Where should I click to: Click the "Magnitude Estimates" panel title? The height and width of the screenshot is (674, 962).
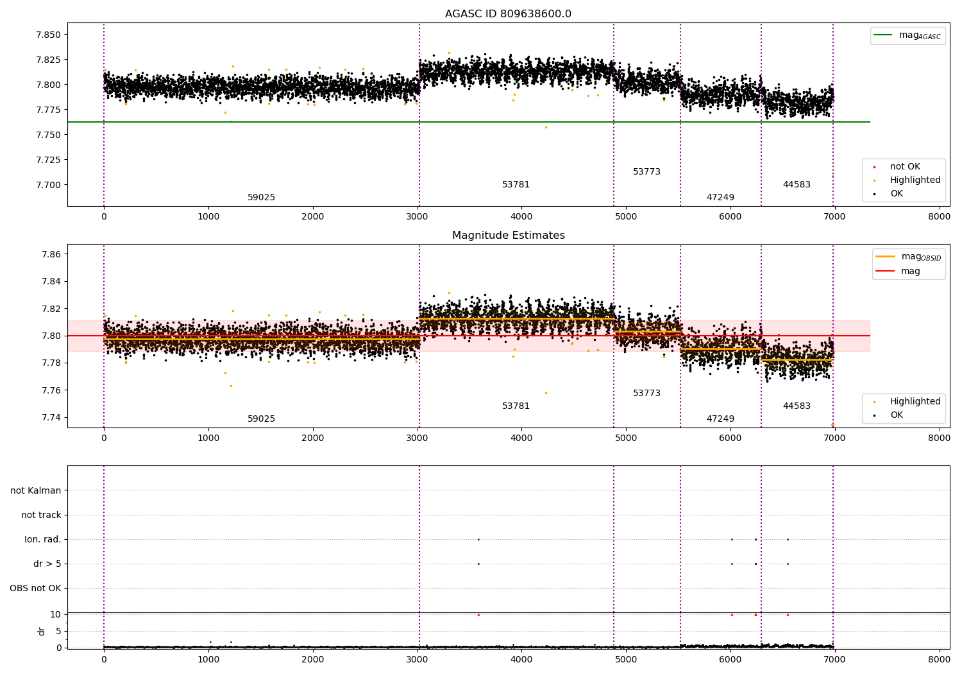point(508,236)
